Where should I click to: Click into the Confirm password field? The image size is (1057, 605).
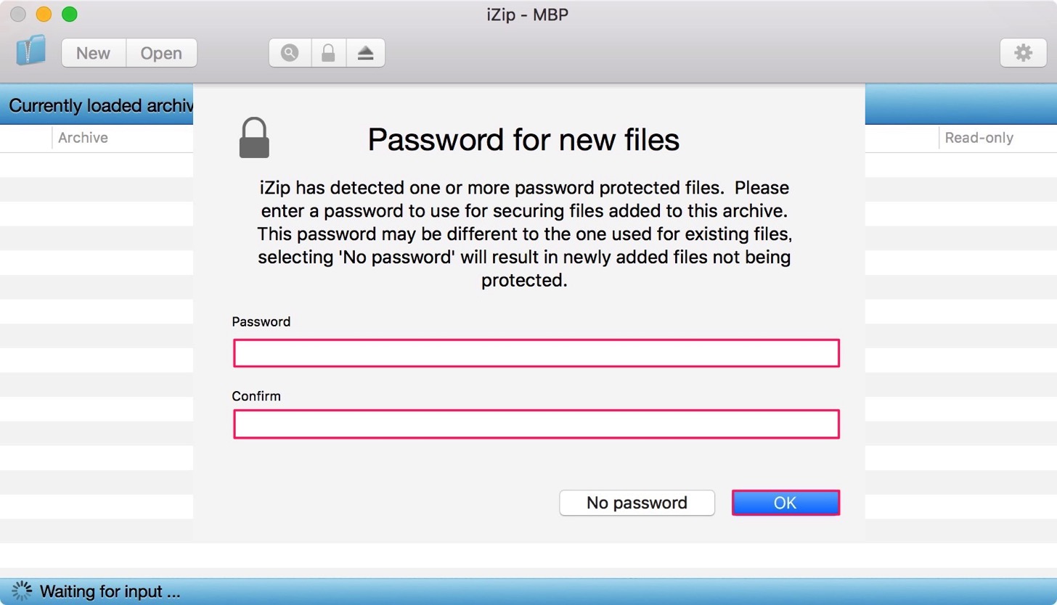536,424
